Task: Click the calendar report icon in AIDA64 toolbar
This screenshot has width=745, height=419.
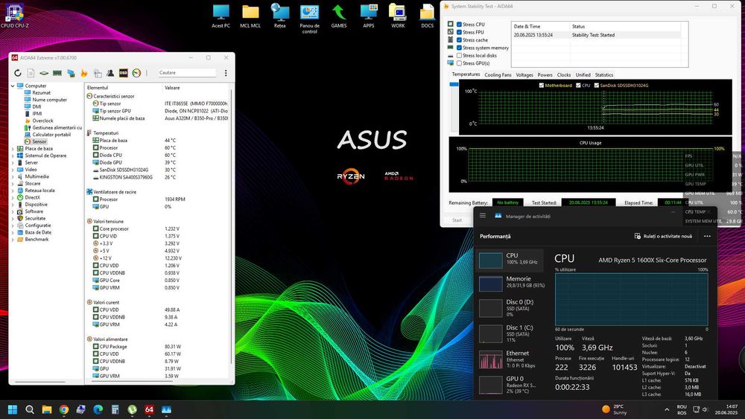Action: click(98, 73)
